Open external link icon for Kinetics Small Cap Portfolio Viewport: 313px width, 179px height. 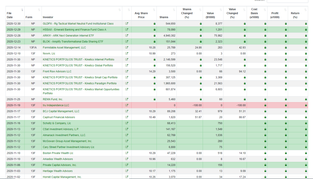(x=127, y=77)
